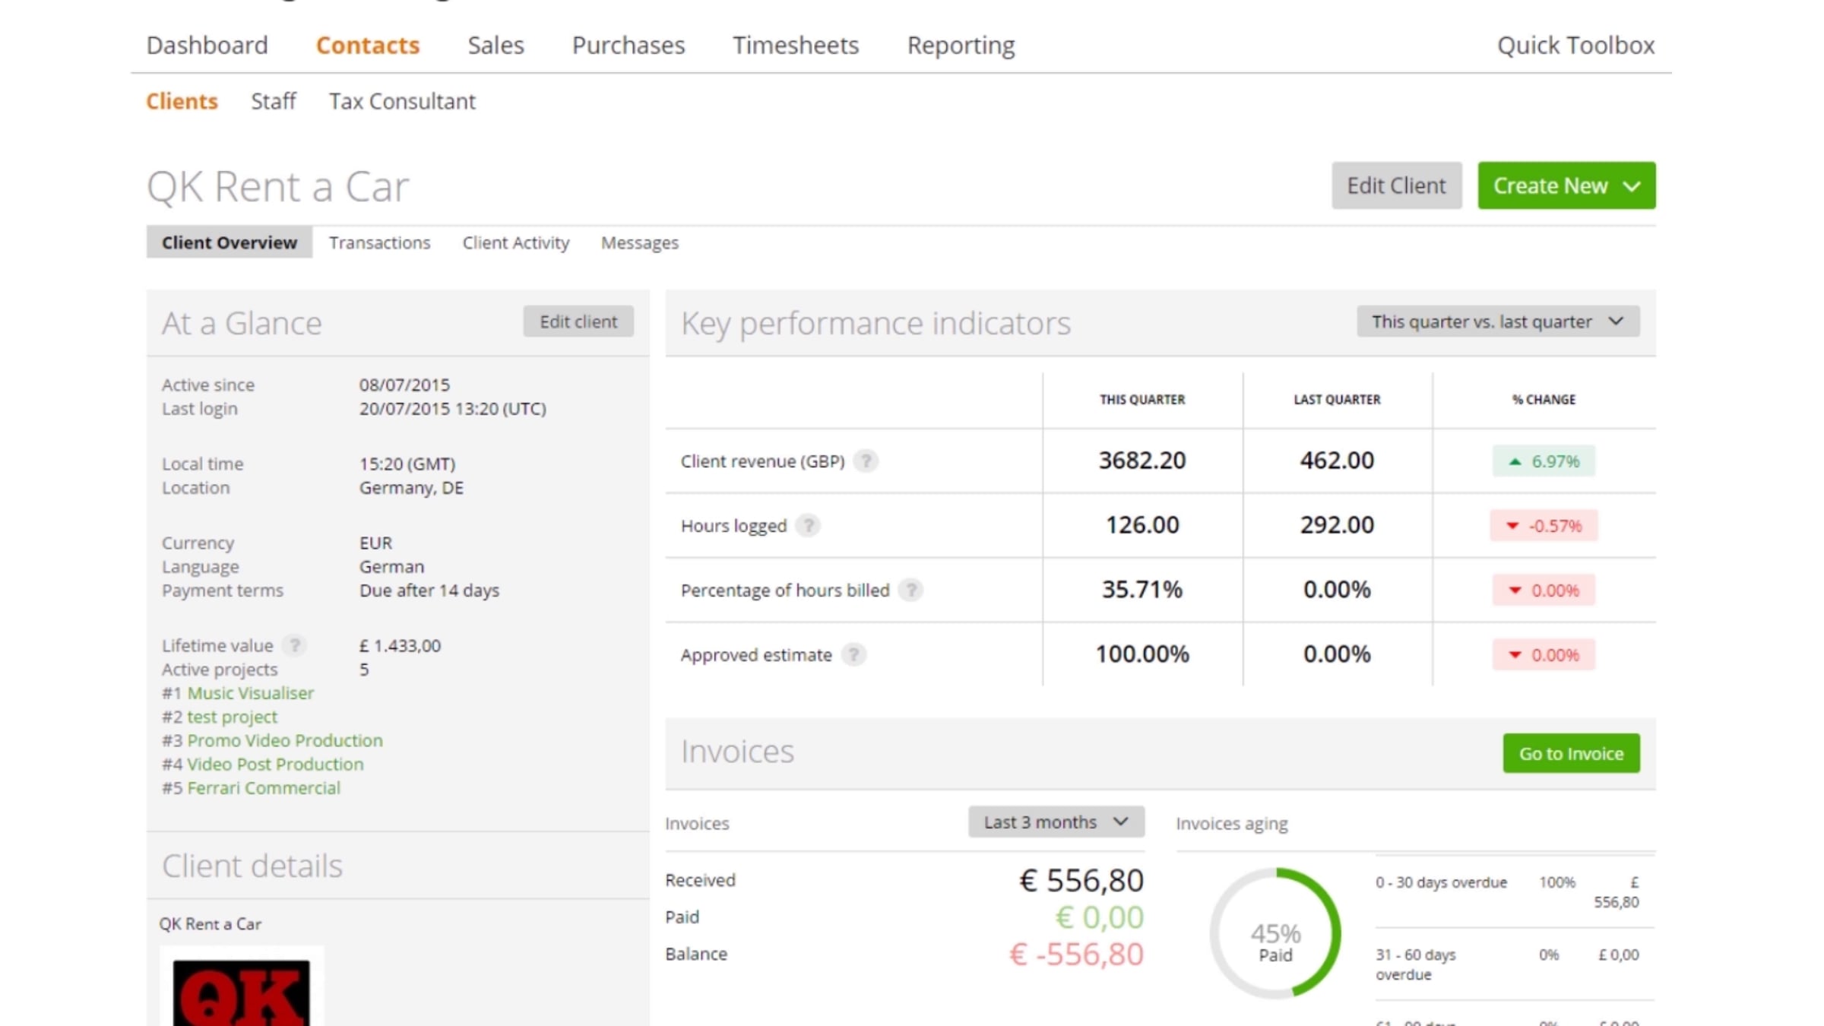
Task: Click help icon for Percentage of hours billed
Action: (910, 590)
